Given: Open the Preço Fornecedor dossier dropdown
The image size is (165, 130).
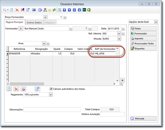Looking at the screenshot, I should (x=45, y=17).
